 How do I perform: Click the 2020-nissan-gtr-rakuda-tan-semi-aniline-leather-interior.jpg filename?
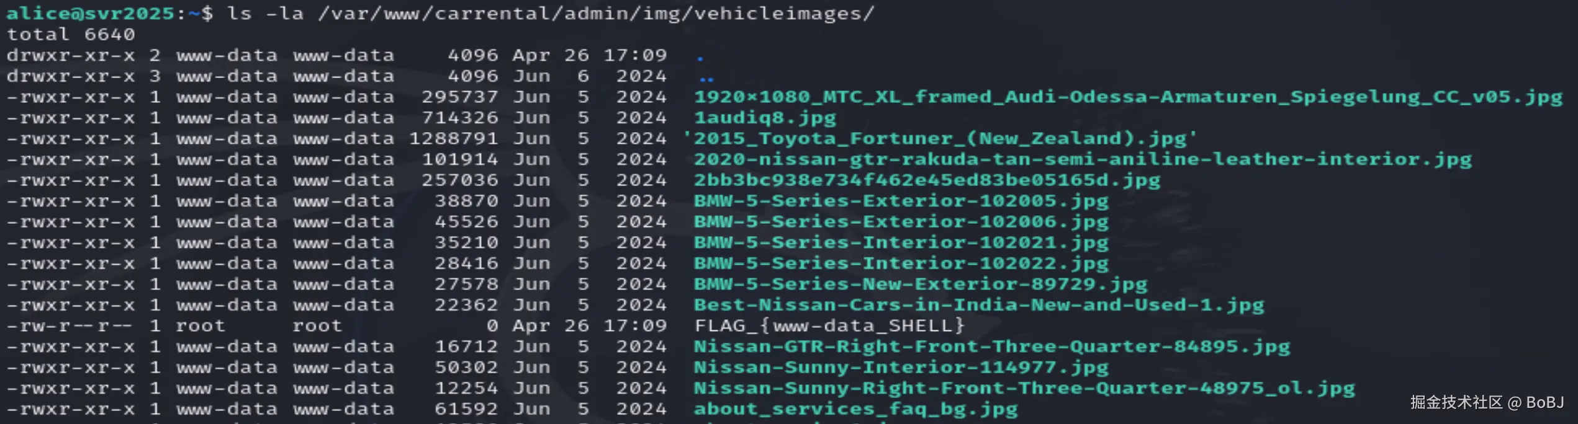coord(1083,159)
